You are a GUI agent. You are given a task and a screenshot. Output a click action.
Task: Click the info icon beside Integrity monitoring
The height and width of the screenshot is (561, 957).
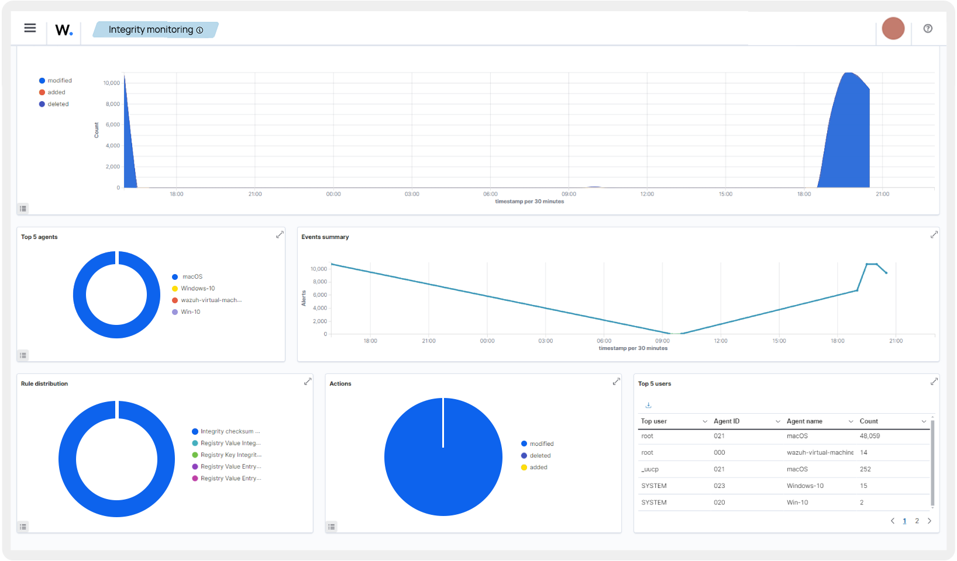(200, 30)
